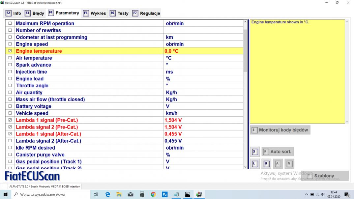This screenshot has height=199, width=354.
Task: Open the blue N app on the taskbar
Action: (x=165, y=194)
